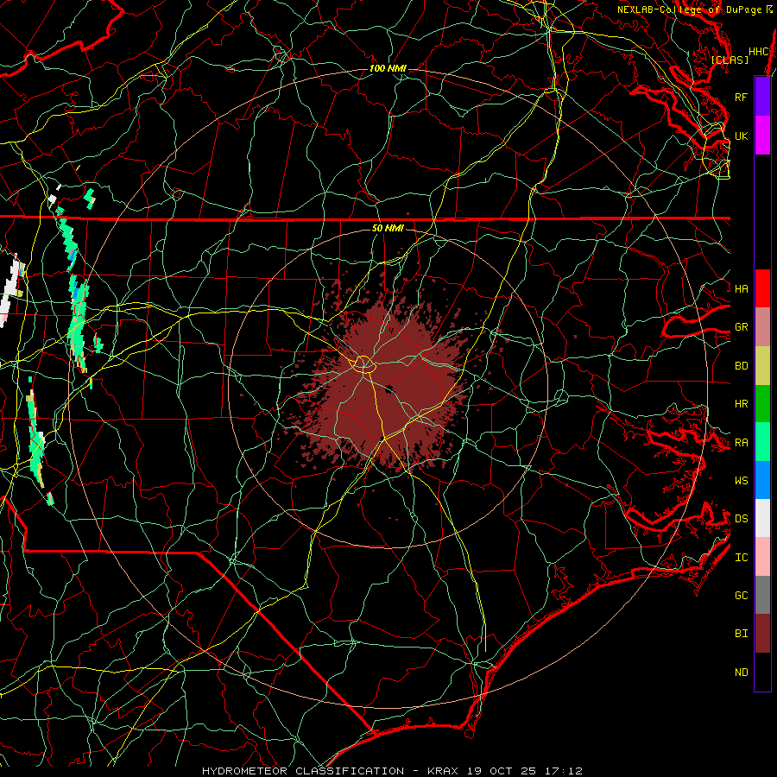777x777 pixels.
Task: Click the RF purple legend swatch
Action: click(x=762, y=97)
